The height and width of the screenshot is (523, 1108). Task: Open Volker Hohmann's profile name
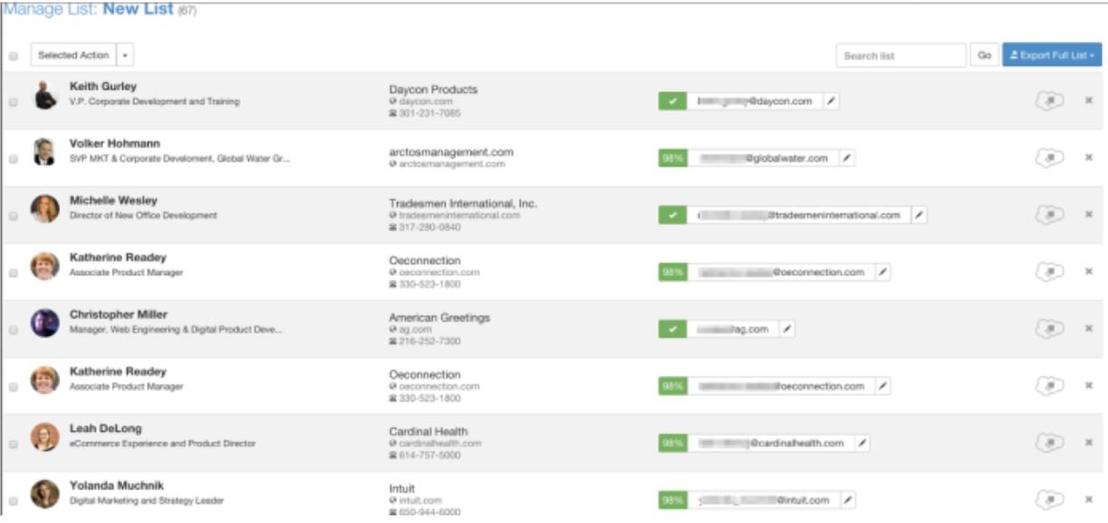(113, 144)
